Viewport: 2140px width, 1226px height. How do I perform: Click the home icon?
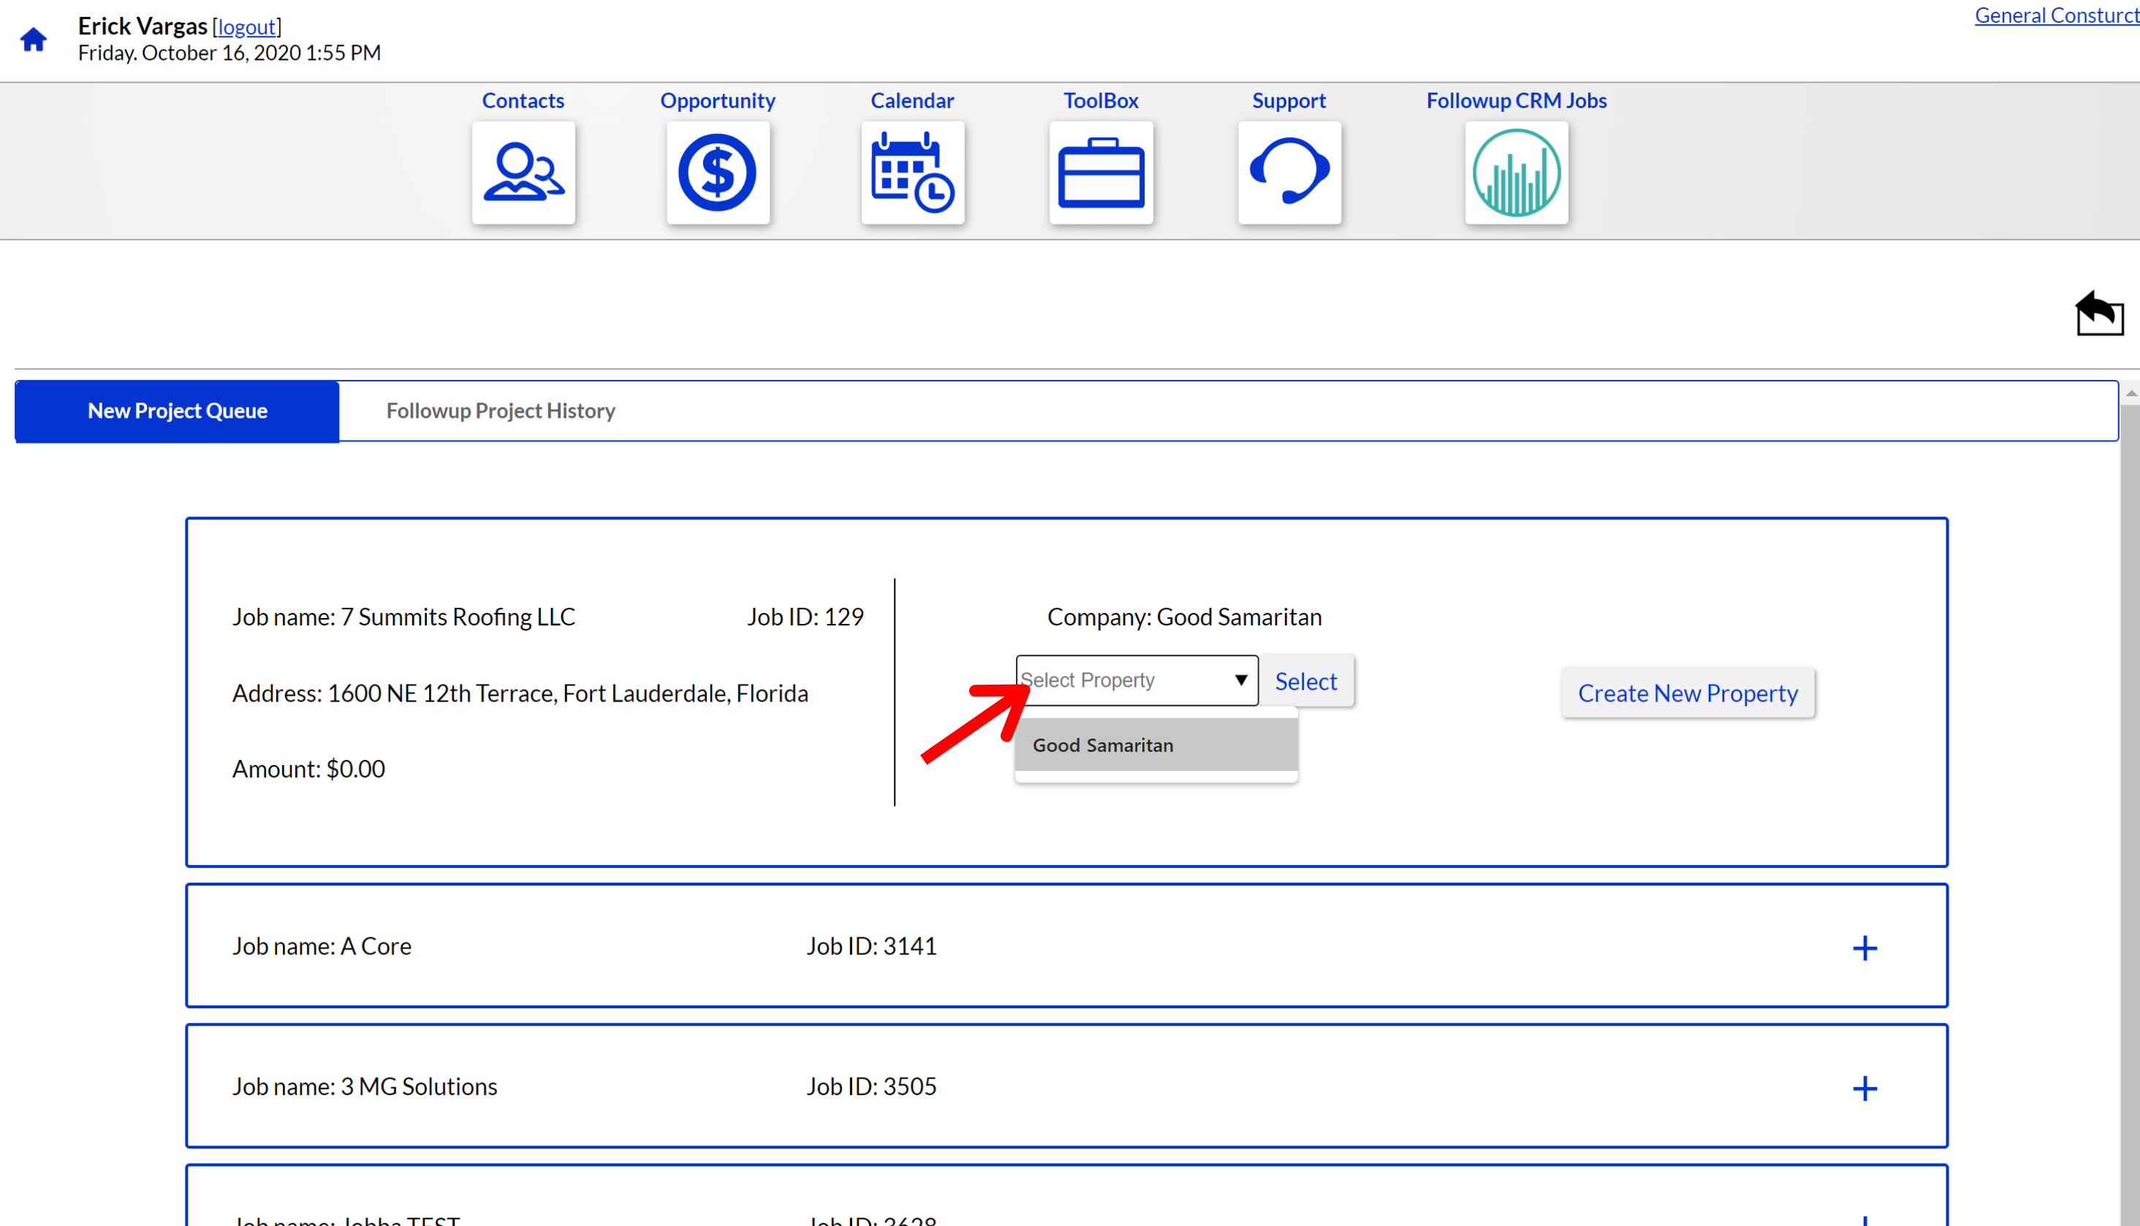point(34,39)
